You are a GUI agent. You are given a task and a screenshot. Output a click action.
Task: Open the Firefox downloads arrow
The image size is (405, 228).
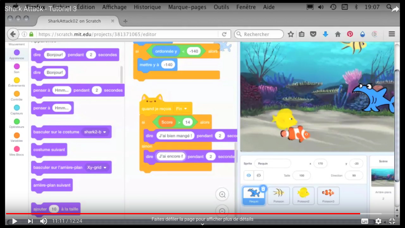pos(326,34)
